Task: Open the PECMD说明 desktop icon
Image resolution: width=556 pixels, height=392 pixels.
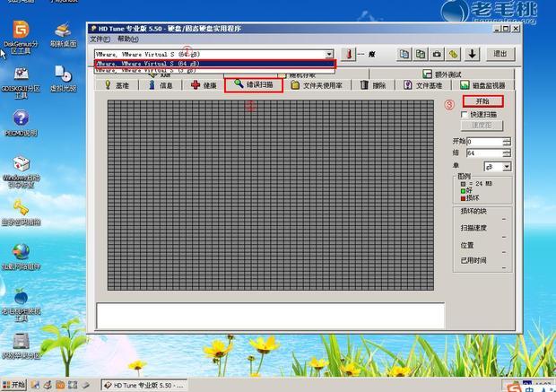Action: tap(18, 122)
